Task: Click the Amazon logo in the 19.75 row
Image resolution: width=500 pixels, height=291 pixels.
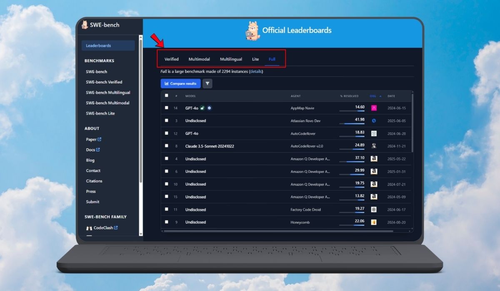Action: point(374,184)
